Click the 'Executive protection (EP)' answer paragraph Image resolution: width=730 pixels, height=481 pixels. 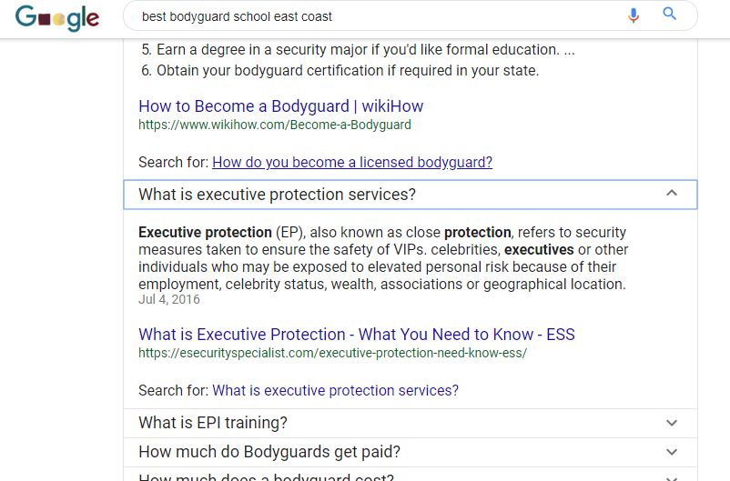[383, 257]
